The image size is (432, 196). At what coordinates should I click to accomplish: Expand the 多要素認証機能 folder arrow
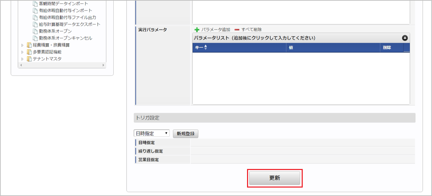22,52
